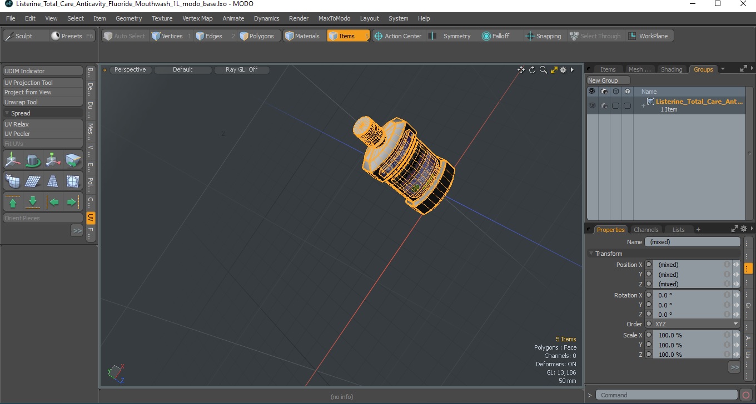Click the flat grid UV plane icon
The image size is (756, 404).
tap(33, 181)
